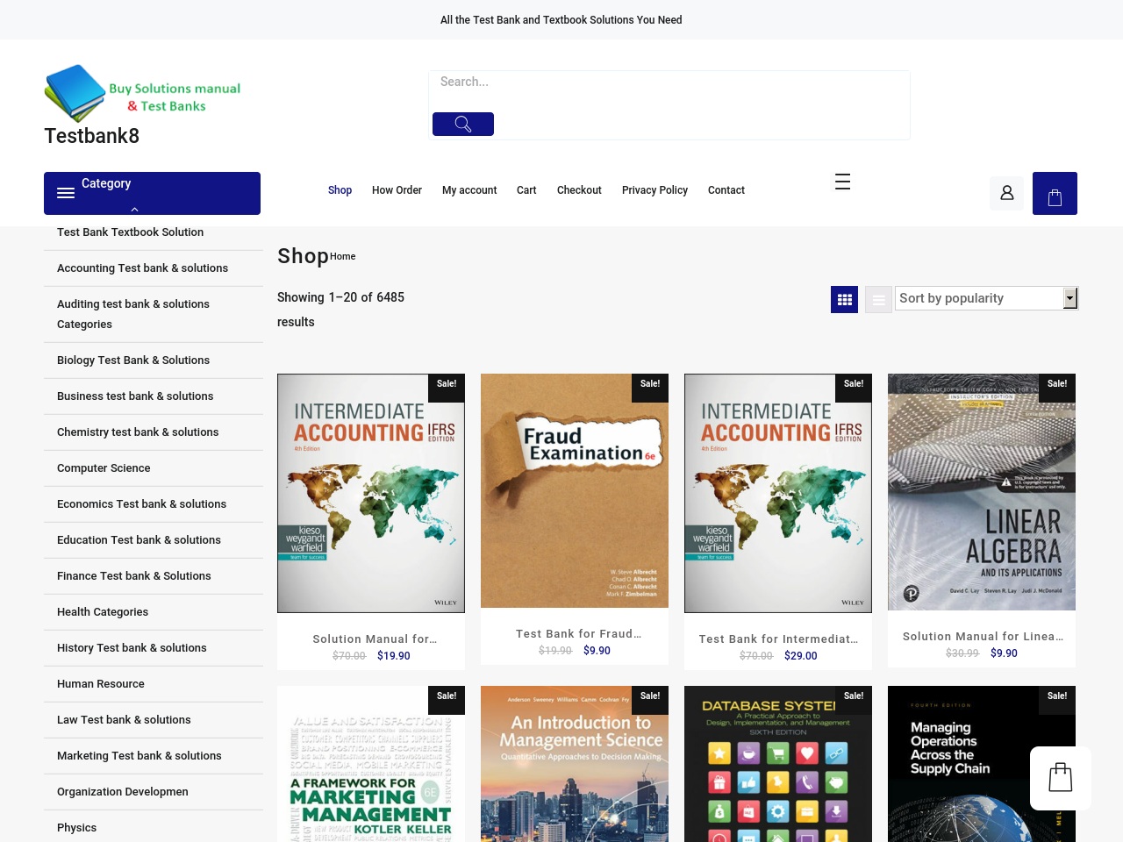This screenshot has width=1123, height=842.
Task: Go to the Shop menu item
Action: pos(340,190)
